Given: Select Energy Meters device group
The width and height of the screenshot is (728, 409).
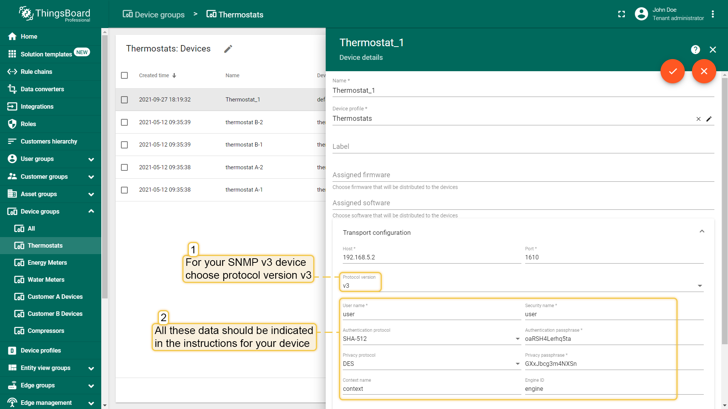Looking at the screenshot, I should [47, 262].
